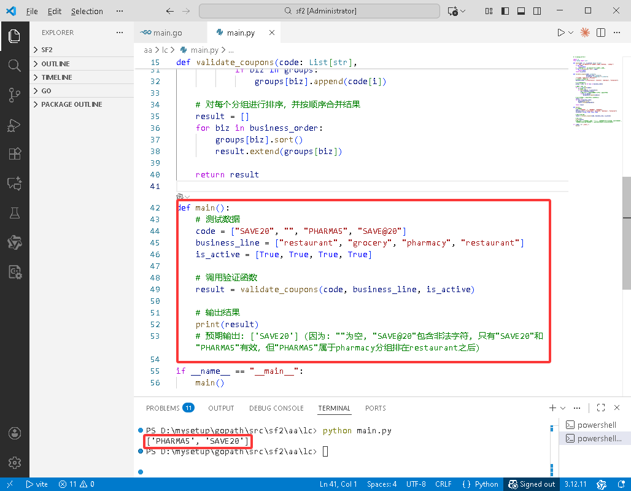
Task: Select Python language mode
Action: click(x=486, y=484)
